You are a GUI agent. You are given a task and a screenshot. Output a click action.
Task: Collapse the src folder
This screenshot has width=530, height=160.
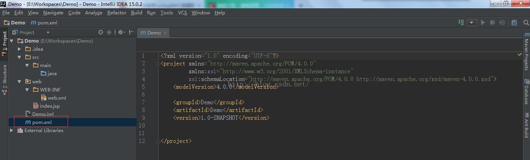point(19,57)
